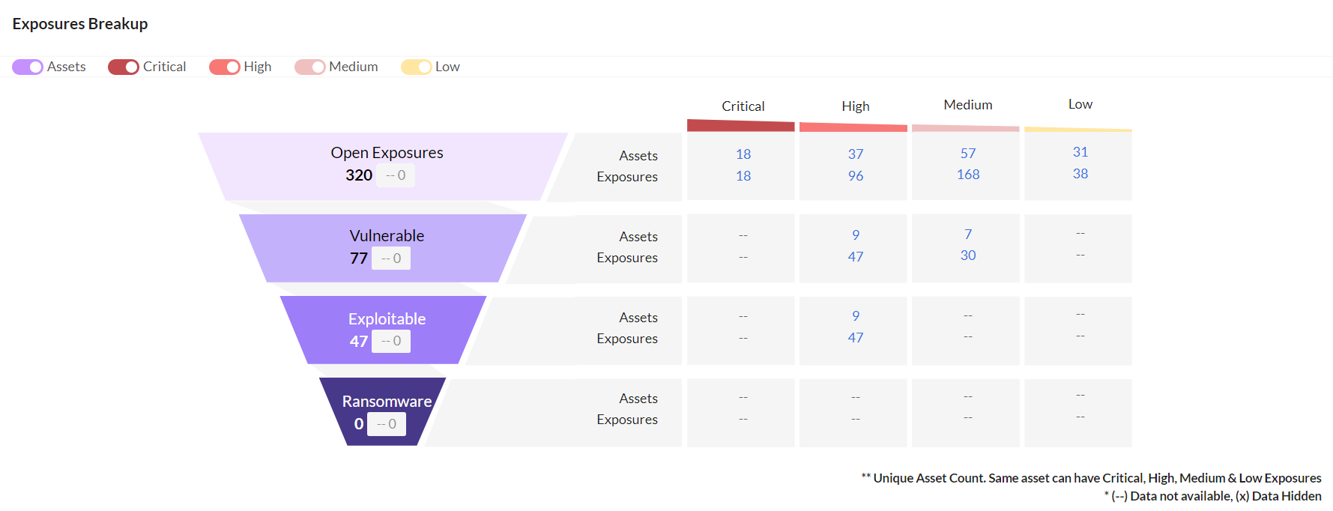Toggle the Assets switch off

[28, 67]
